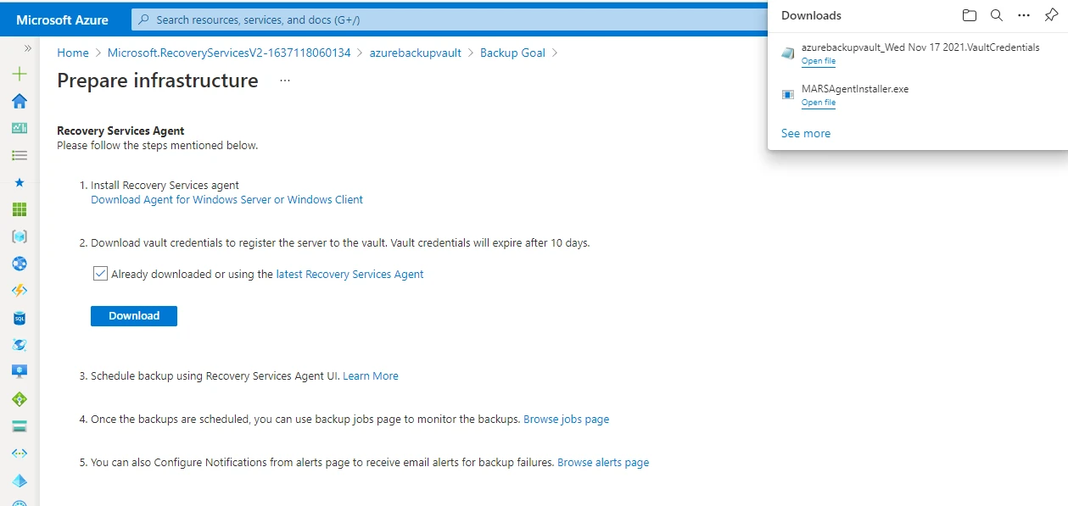Open the Function App lightning icon

pyautogui.click(x=19, y=291)
